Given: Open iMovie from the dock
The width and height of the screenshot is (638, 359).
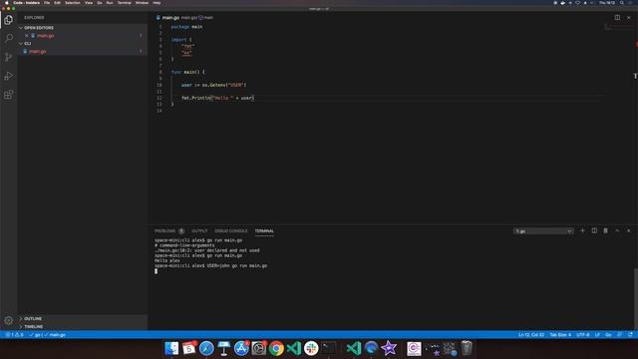Looking at the screenshot, I should point(389,348).
